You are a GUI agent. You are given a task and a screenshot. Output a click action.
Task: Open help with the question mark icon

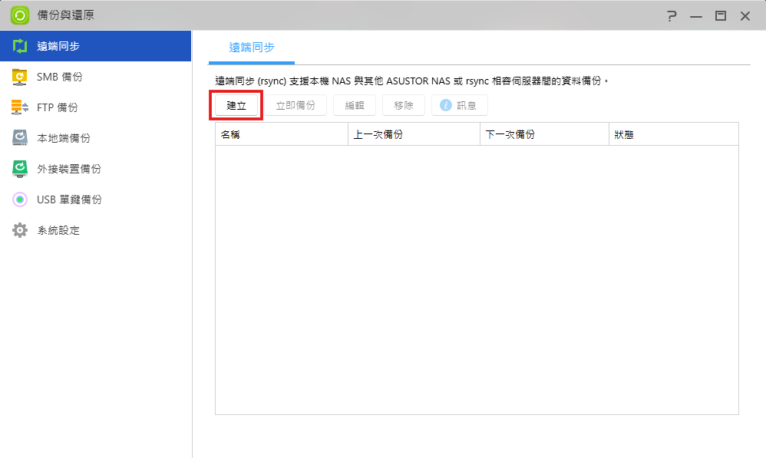point(672,15)
